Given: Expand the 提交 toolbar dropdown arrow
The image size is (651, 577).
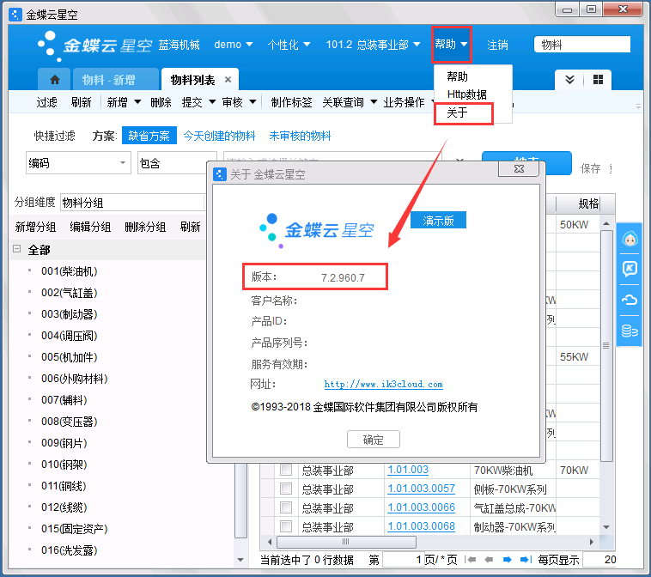Looking at the screenshot, I should (x=212, y=101).
